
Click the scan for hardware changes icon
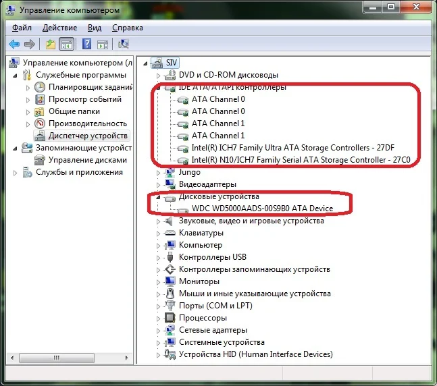pyautogui.click(x=124, y=44)
